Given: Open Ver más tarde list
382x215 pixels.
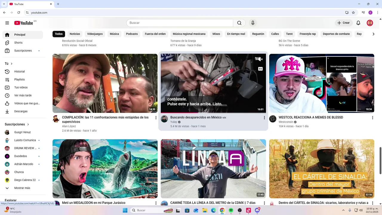Looking at the screenshot, I should pyautogui.click(x=23, y=96).
